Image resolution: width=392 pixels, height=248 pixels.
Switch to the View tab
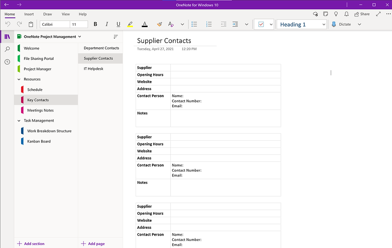(x=66, y=14)
